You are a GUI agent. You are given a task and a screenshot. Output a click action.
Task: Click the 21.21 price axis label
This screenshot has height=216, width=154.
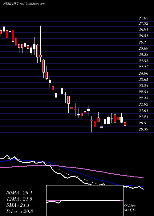pos(144,117)
